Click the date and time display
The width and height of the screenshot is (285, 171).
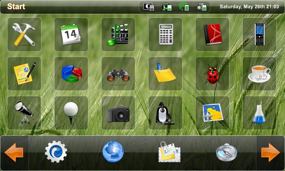[249, 7]
